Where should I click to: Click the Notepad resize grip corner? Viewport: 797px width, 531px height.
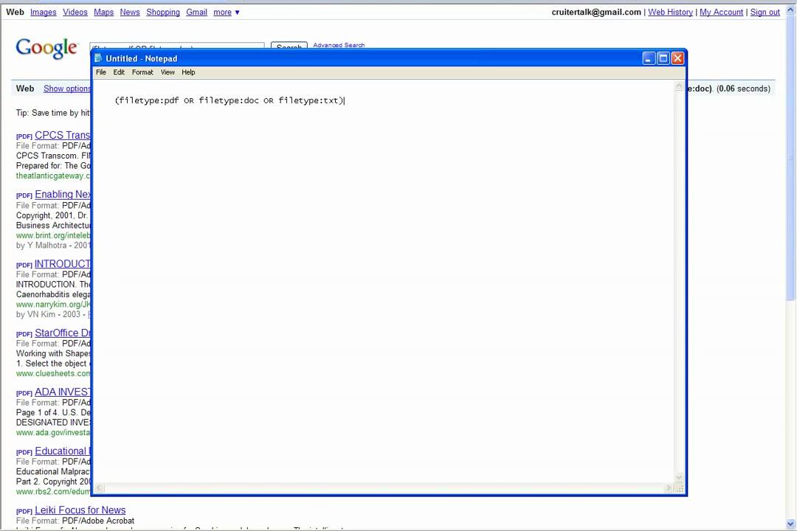pos(679,488)
